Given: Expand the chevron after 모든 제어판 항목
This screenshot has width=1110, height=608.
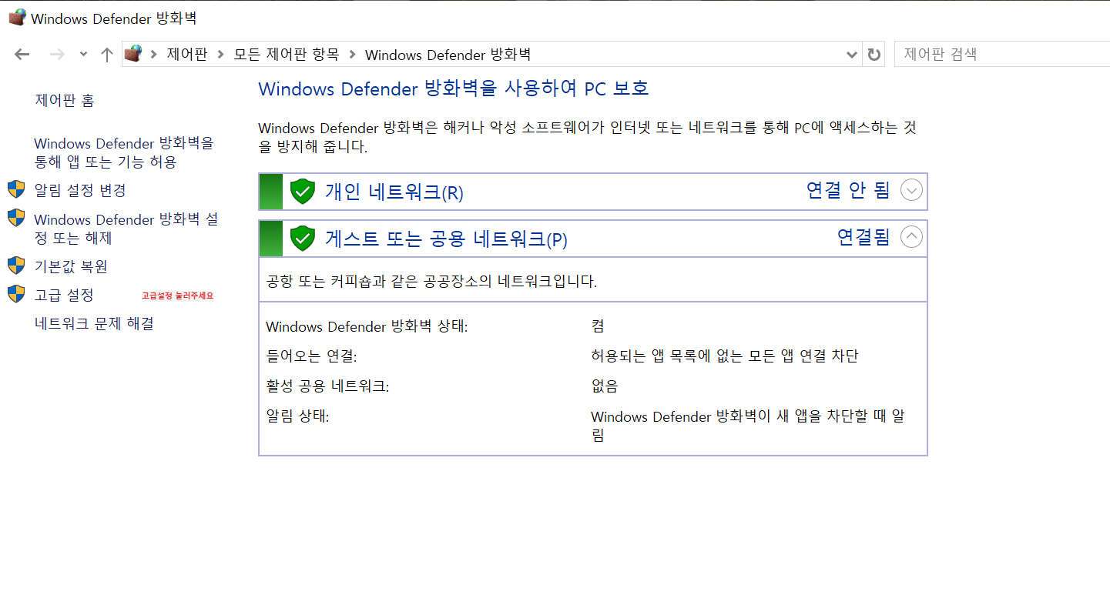Looking at the screenshot, I should tap(353, 55).
